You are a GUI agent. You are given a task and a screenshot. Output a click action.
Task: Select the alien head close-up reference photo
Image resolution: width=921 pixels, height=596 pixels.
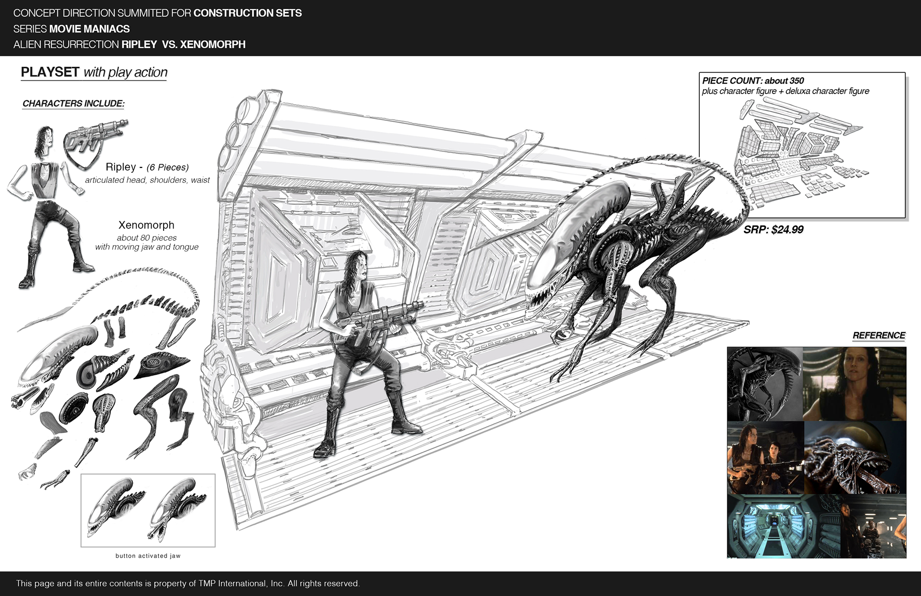coord(855,458)
